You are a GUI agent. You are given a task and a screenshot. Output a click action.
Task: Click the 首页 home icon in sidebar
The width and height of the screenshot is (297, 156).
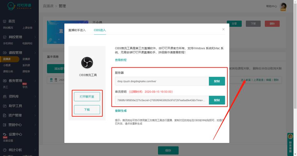5,21
